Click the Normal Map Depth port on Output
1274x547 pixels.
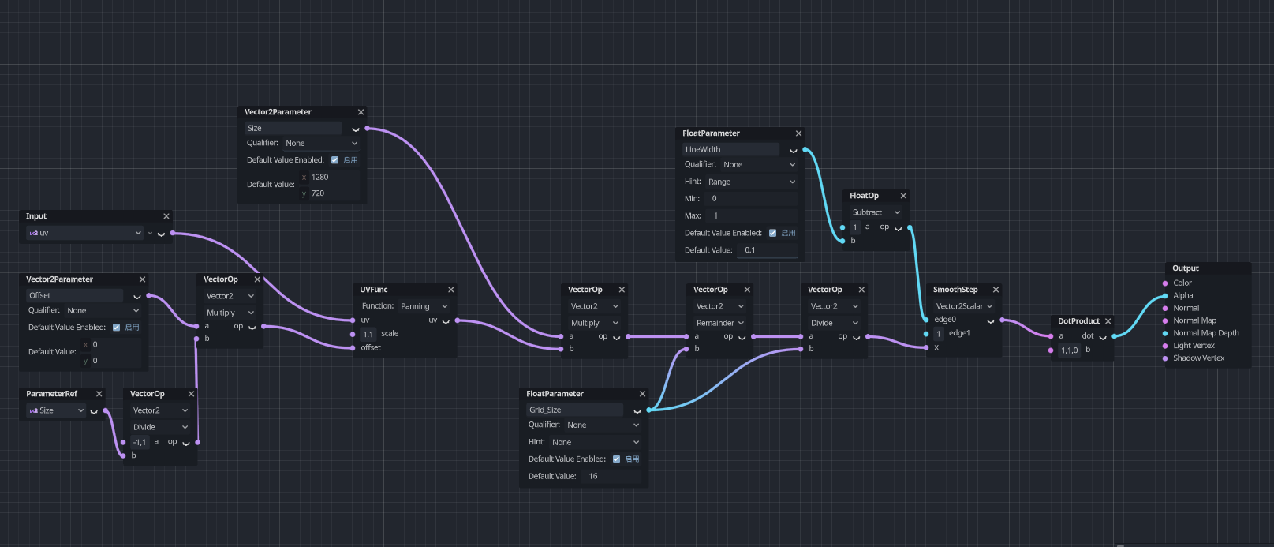pos(1165,333)
